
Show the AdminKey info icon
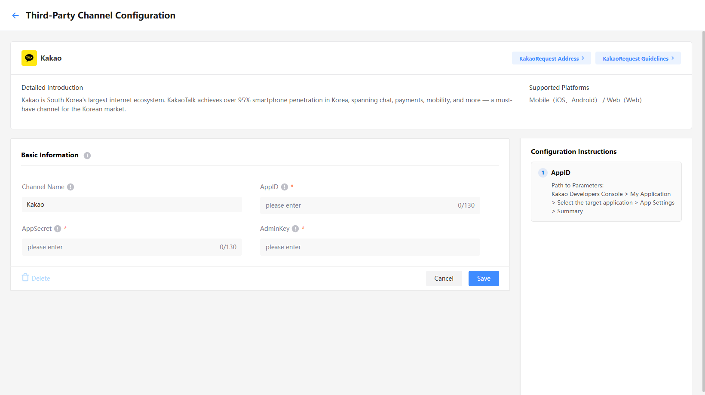[295, 229]
